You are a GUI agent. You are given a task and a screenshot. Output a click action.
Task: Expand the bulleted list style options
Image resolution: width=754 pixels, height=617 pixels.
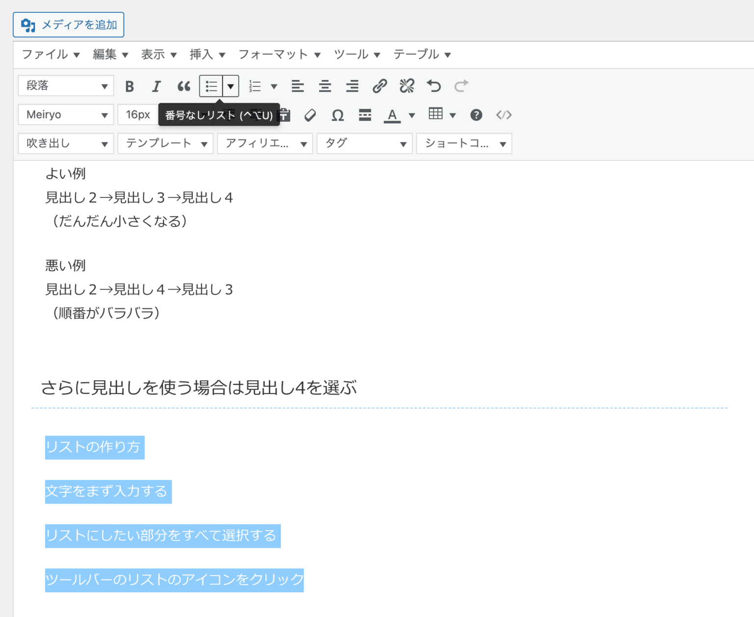[231, 85]
